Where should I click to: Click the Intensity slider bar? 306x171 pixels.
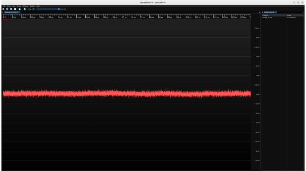[x=47, y=9]
